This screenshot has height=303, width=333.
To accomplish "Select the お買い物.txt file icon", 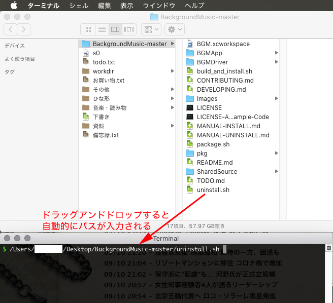I will click(x=86, y=80).
